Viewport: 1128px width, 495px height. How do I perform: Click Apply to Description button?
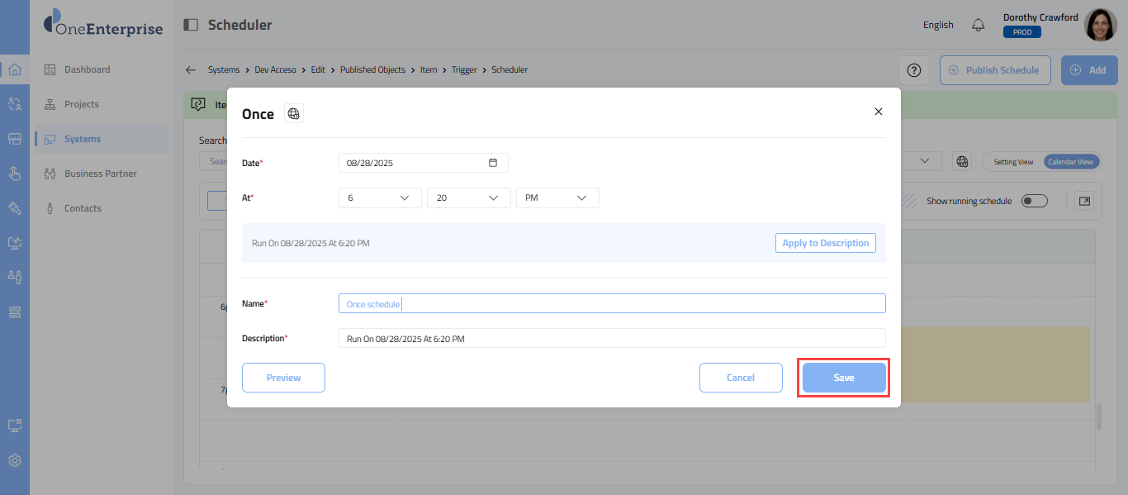(x=825, y=243)
